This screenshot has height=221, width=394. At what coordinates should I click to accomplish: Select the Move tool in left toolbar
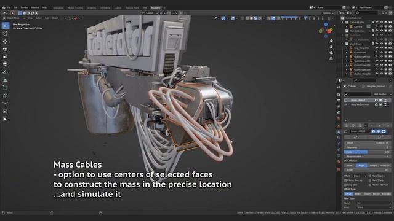pos(6,42)
